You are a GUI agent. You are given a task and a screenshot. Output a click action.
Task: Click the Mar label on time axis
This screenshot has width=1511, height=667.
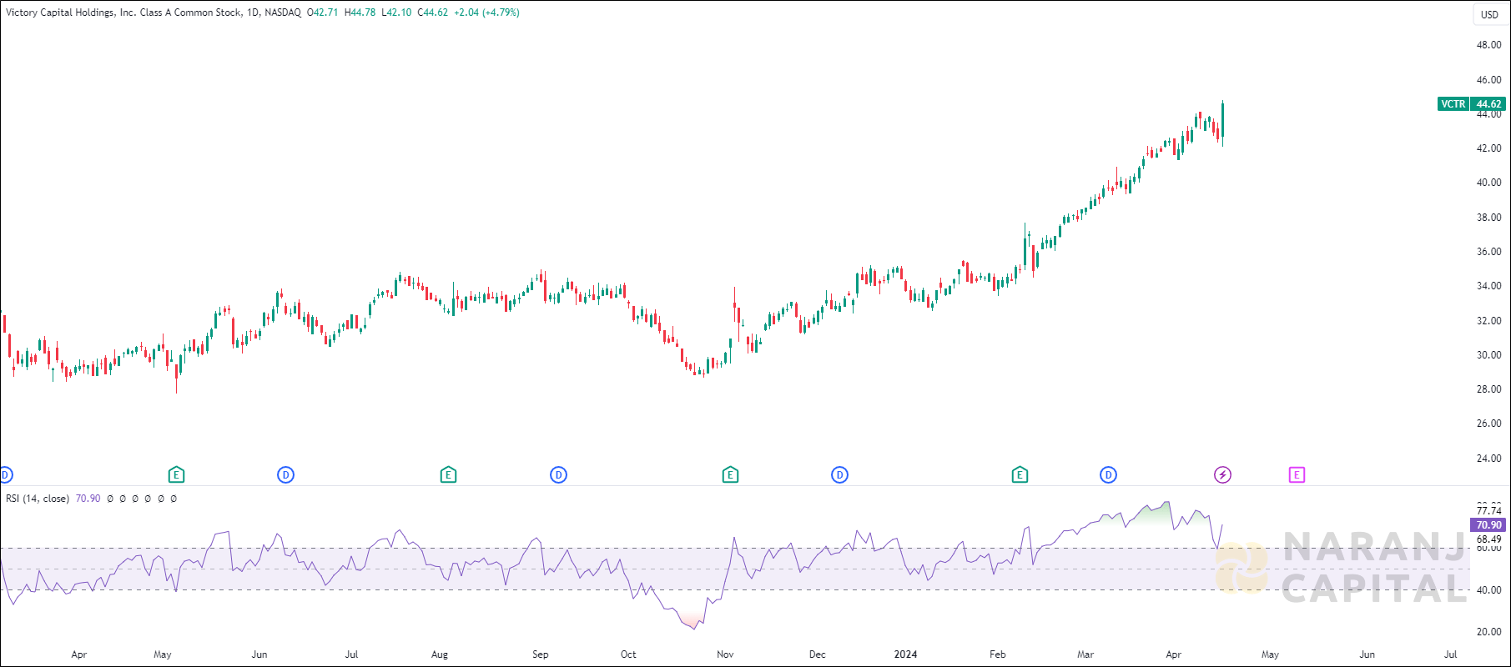coord(1085,654)
